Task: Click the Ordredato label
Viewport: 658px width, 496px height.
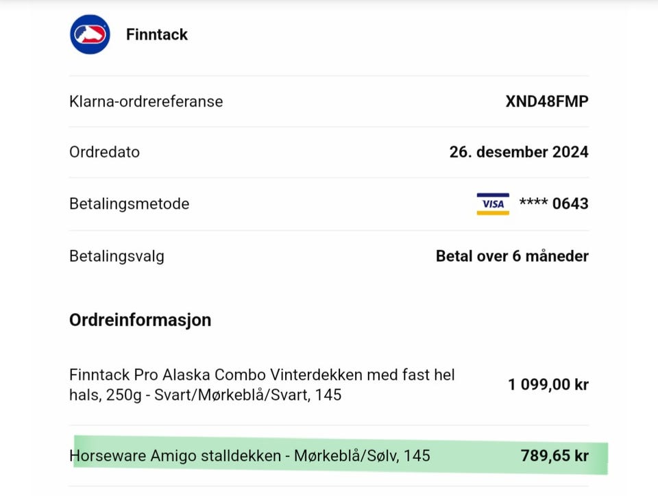Action: [x=104, y=152]
